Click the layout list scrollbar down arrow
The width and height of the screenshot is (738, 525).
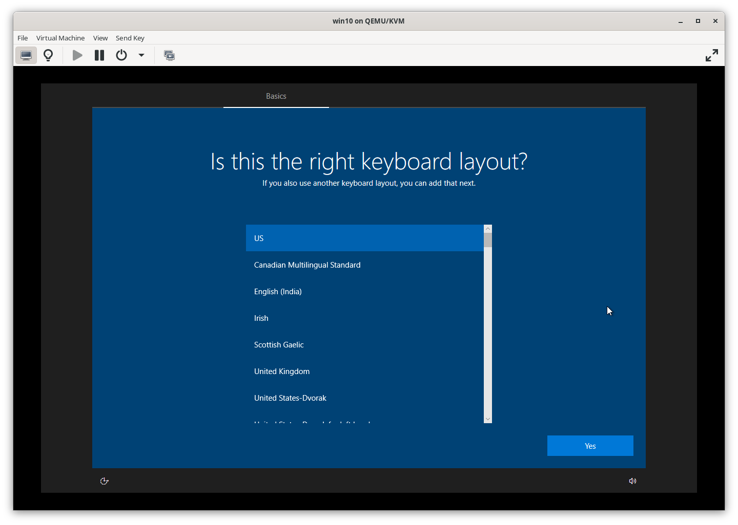[488, 419]
